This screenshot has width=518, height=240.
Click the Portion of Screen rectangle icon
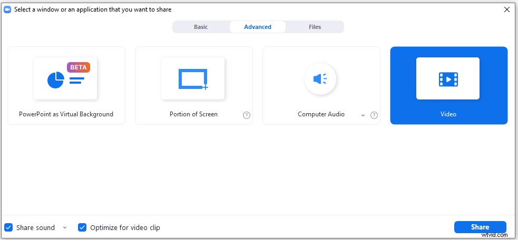(x=193, y=79)
